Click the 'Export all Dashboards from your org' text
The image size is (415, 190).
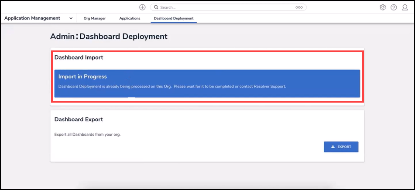pos(87,134)
